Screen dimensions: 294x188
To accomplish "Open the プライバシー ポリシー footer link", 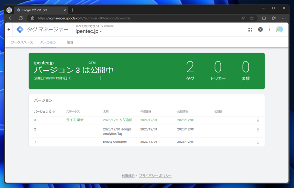I will 155,176.
